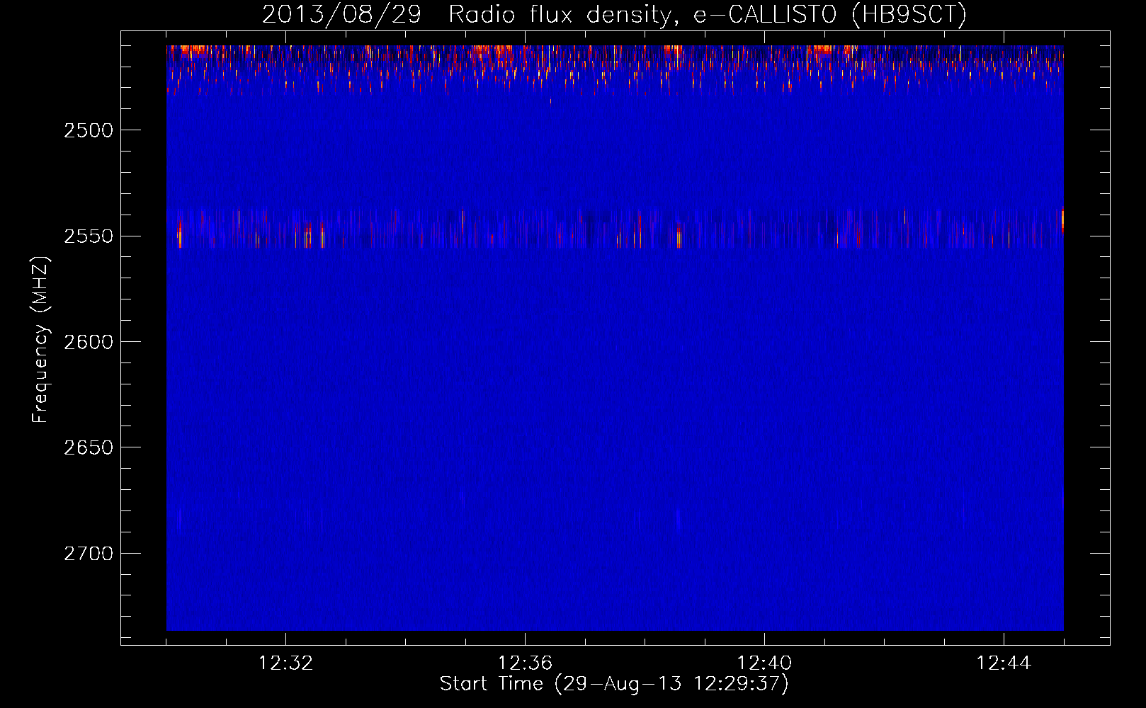Image resolution: width=1146 pixels, height=708 pixels.
Task: Pick the 12:44 time tick label
Action: 1004,663
